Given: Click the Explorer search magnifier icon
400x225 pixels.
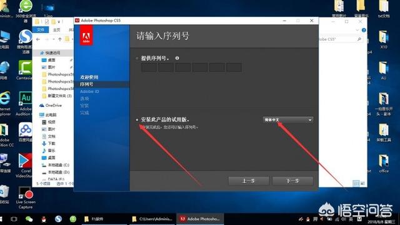Looking at the screenshot, I should pos(359,39).
